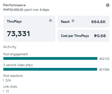Click the 402123 engagement value

click(104, 59)
